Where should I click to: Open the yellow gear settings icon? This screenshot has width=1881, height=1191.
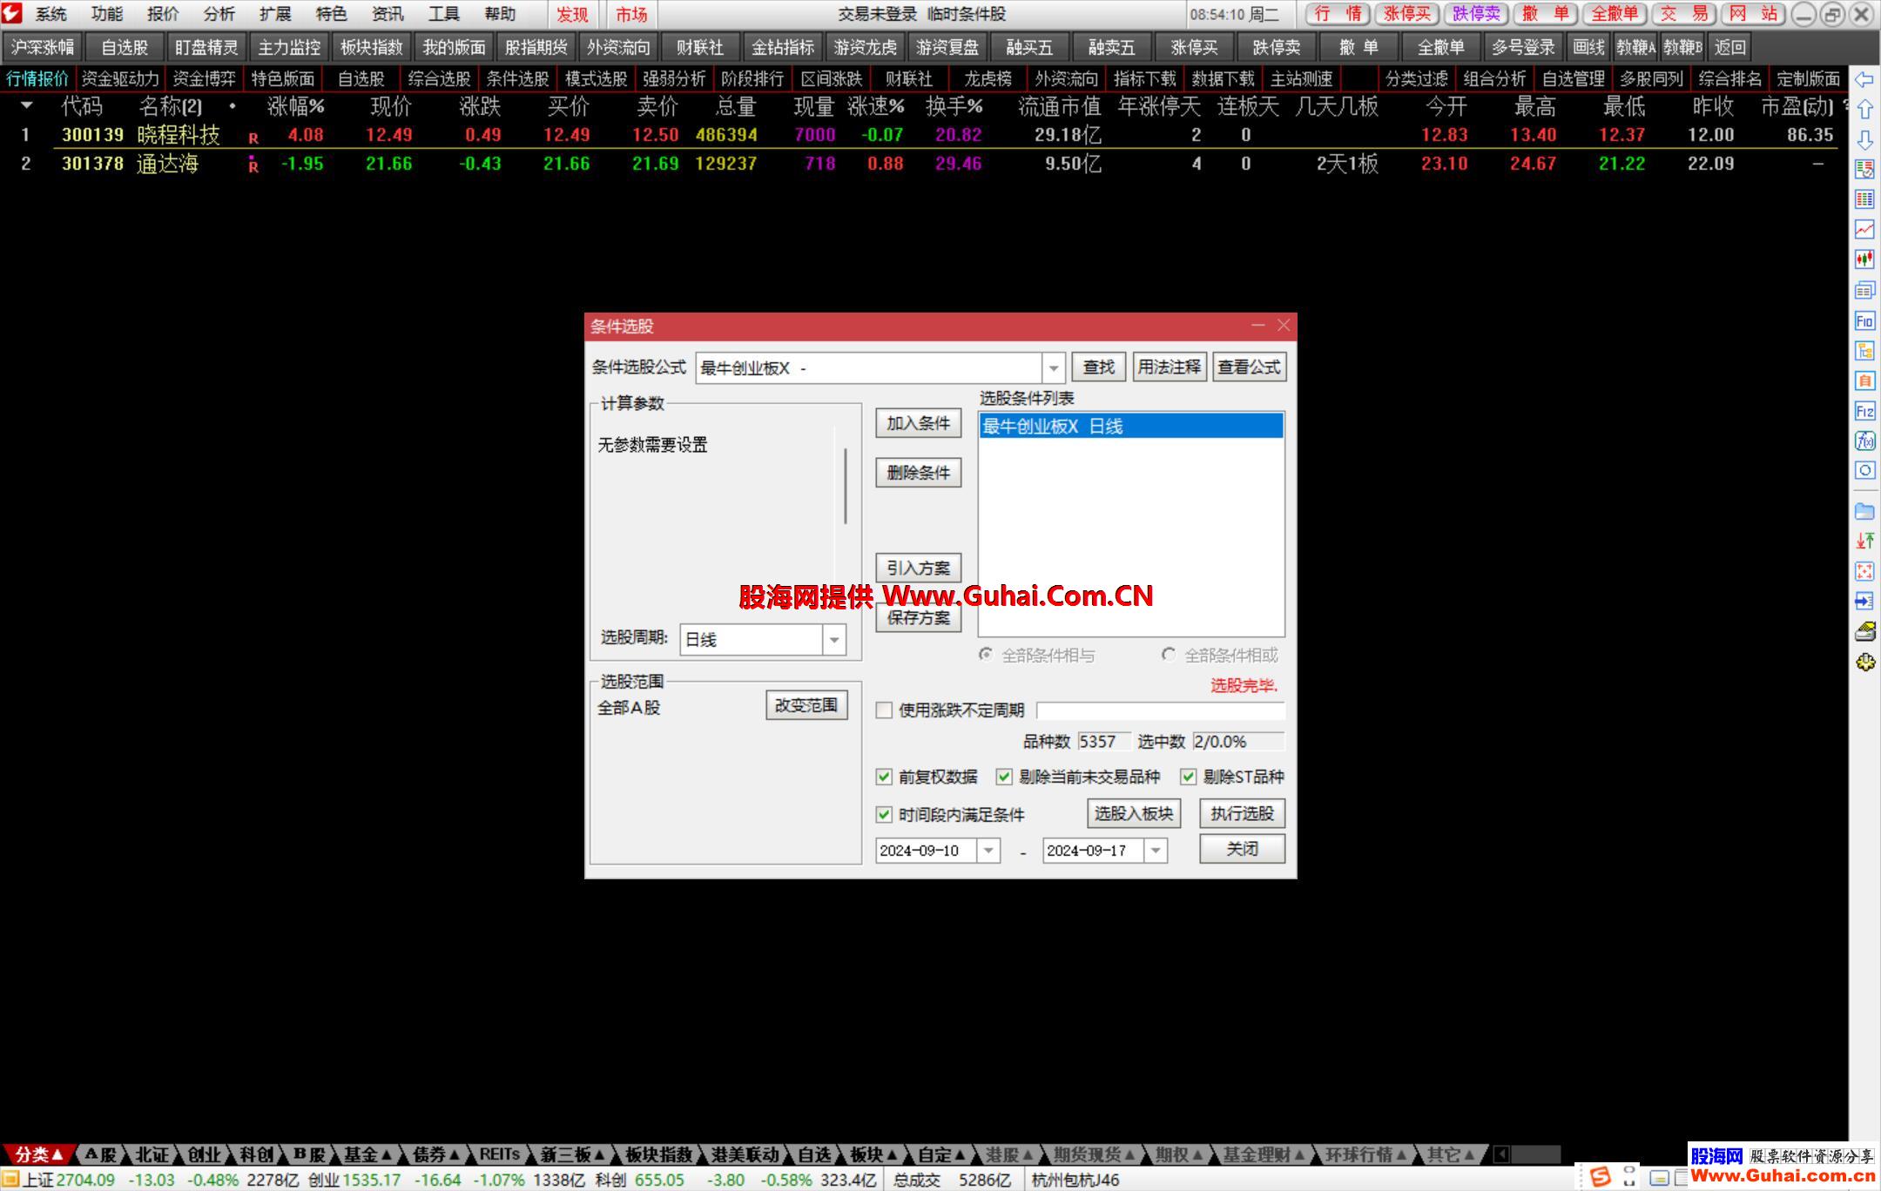pos(1864,663)
